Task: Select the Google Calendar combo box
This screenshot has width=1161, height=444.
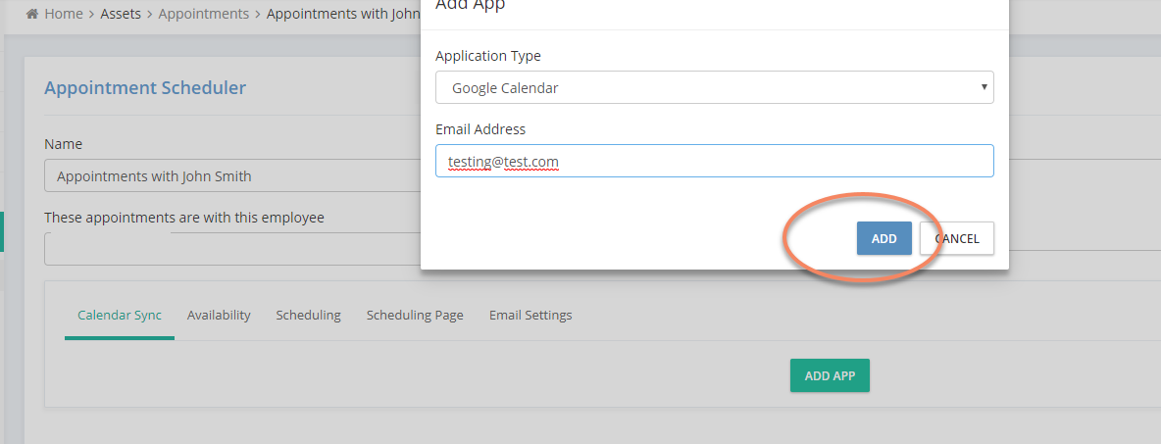Action: click(x=715, y=87)
